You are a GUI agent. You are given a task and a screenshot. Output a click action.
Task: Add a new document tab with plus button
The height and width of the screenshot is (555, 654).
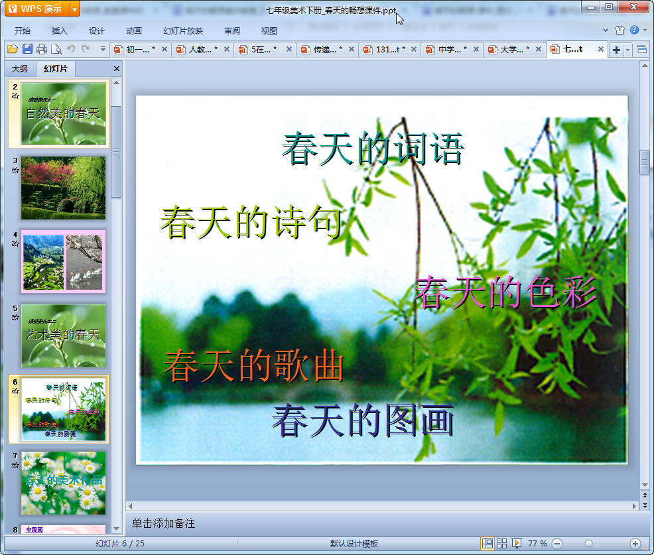[616, 50]
